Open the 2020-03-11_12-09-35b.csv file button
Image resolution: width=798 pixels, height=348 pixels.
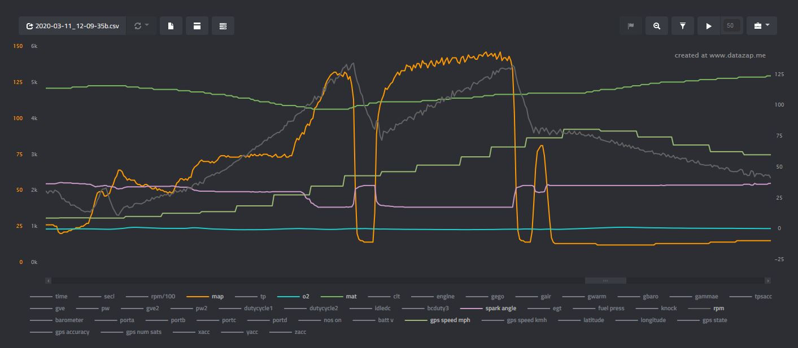tap(72, 26)
